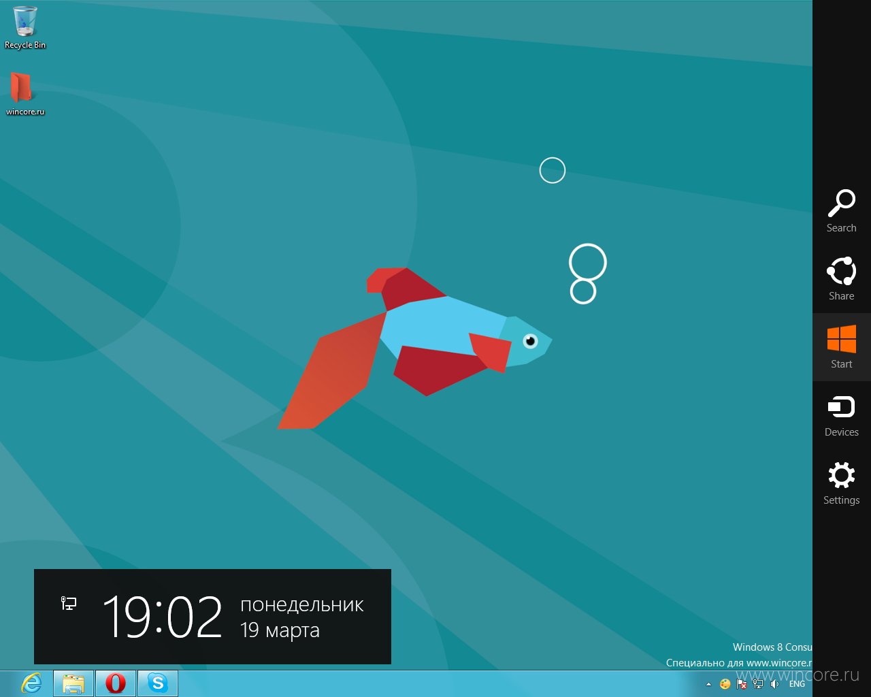Click the network status icon in clock panel
This screenshot has height=697, width=871.
(x=69, y=603)
